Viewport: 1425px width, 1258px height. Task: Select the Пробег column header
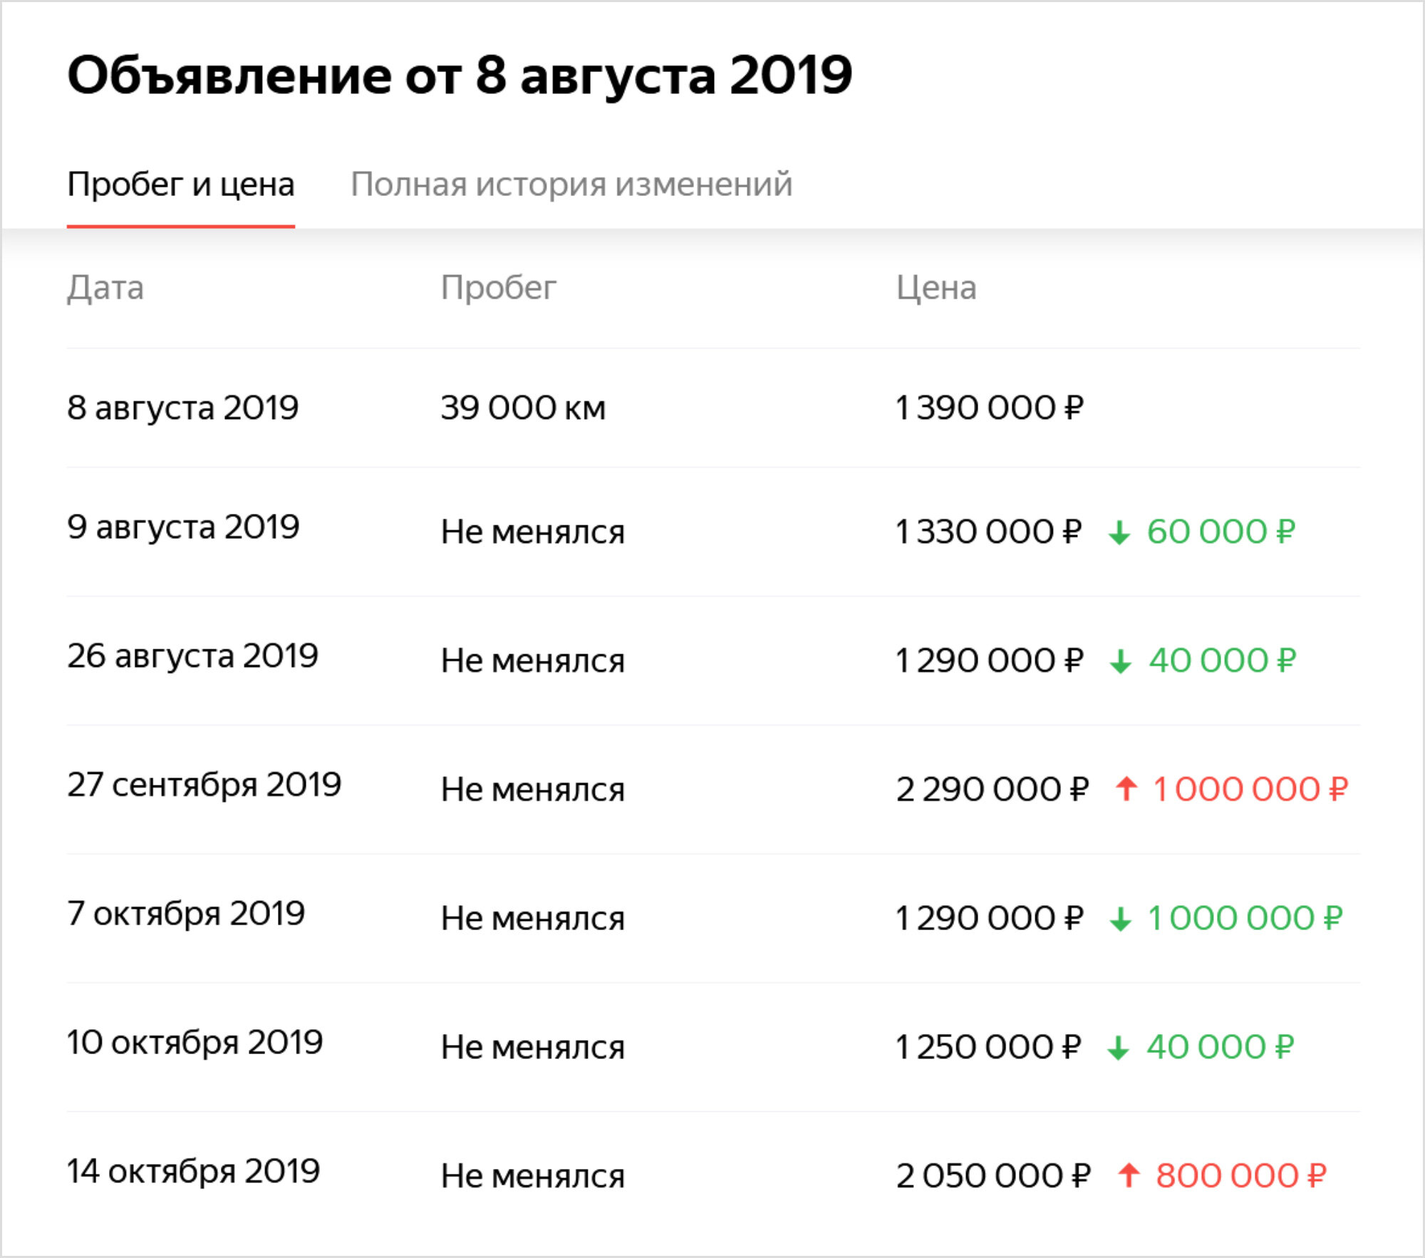(x=498, y=288)
